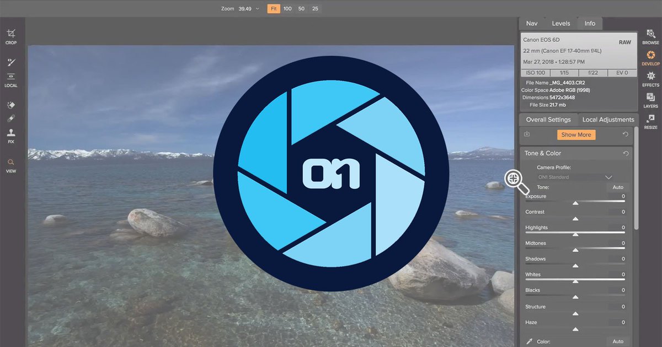Set zoom to 50 percent
The image size is (662, 347).
point(301,9)
